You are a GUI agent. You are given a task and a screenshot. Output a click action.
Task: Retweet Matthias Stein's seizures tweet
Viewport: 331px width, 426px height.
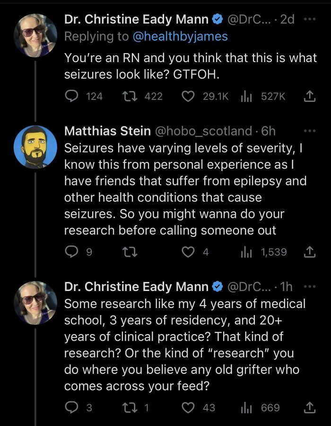click(131, 252)
